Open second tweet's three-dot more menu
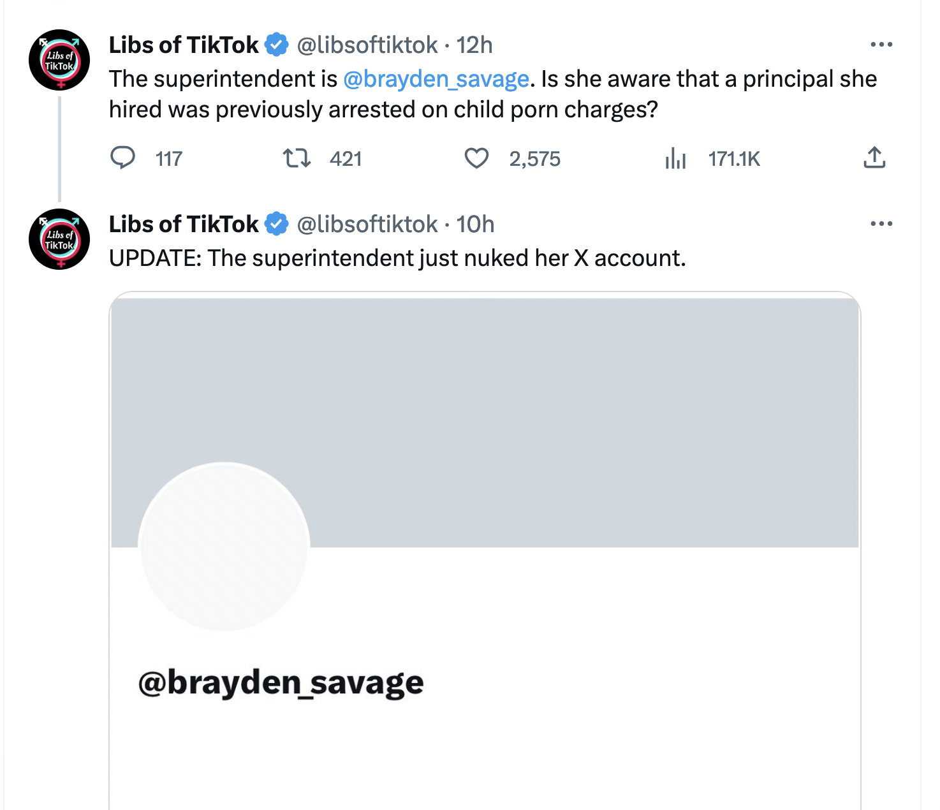Screen dimensions: 940x810 (881, 224)
